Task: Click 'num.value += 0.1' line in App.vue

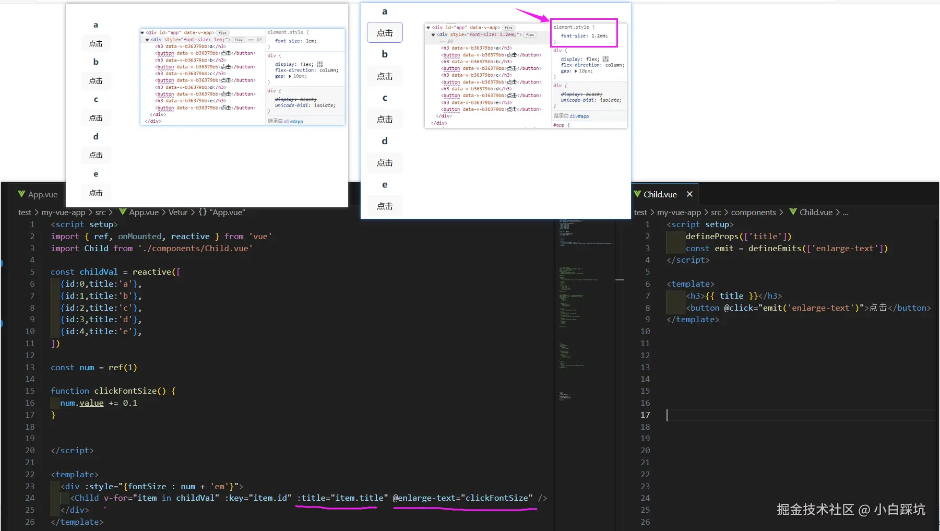Action: 99,403
